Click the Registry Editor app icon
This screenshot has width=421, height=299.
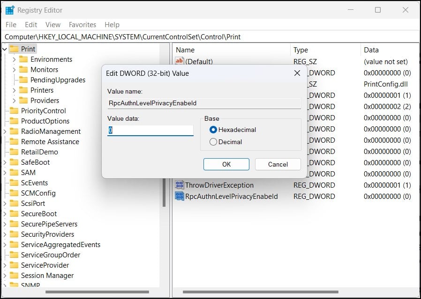pos(10,10)
